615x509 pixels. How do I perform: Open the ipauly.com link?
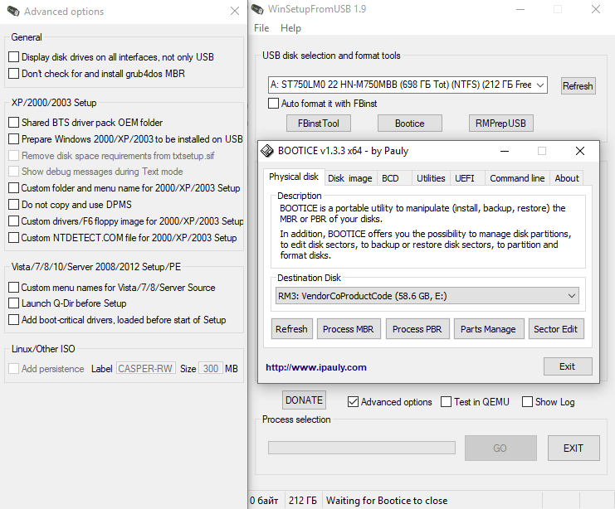pyautogui.click(x=316, y=367)
